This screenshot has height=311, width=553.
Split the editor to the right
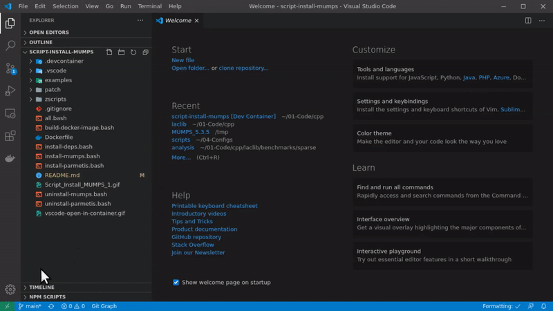(528, 21)
